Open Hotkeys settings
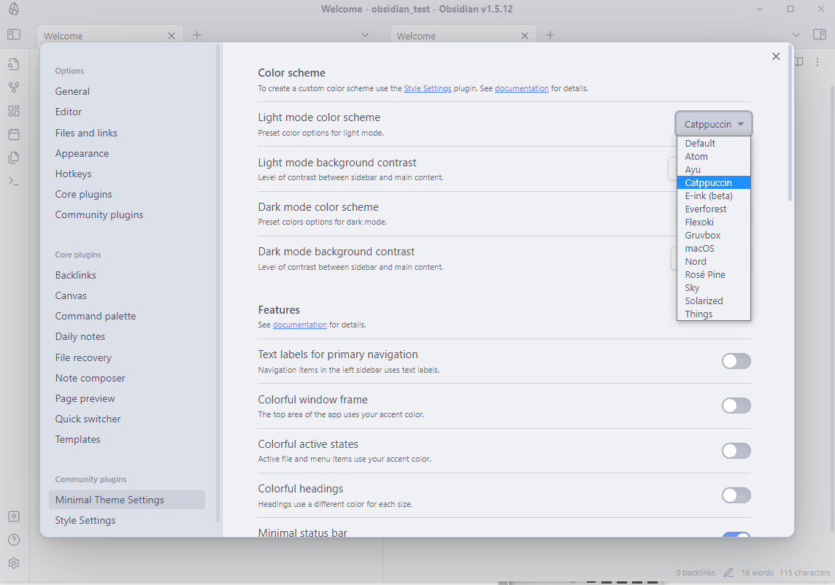 click(74, 174)
